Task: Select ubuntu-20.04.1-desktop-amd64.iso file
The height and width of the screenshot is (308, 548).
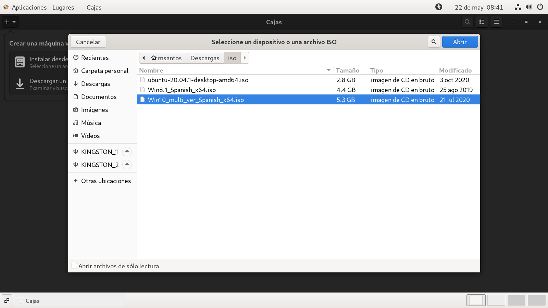Action: coord(198,80)
